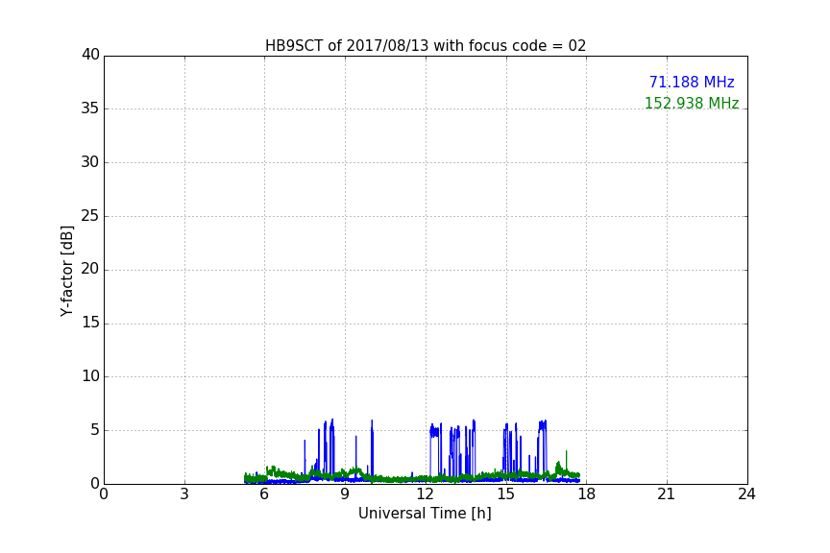Click the x-axis tick label 12
Viewport: 830px width, 553px height.
(426, 494)
